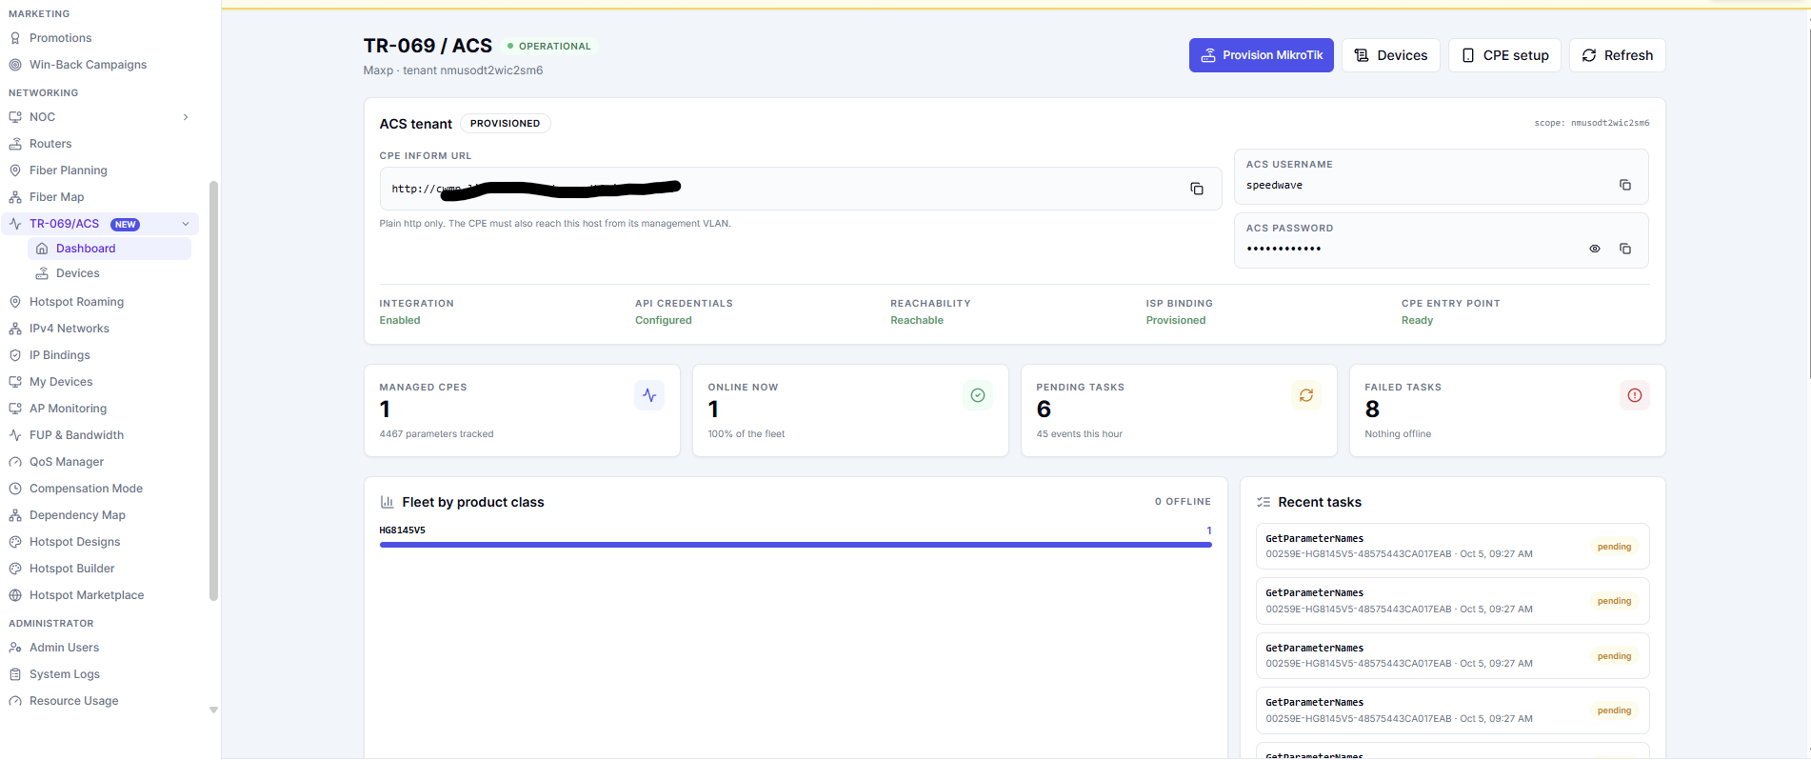
Task: Open Hotspot Roaming page
Action: pos(76,302)
